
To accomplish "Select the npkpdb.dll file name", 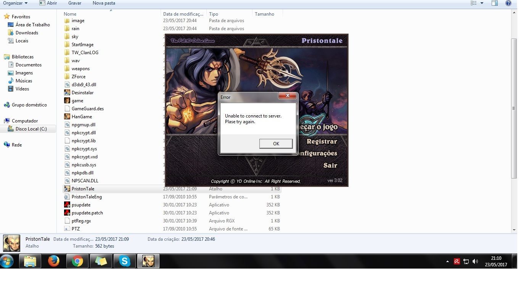I will (x=82, y=173).
